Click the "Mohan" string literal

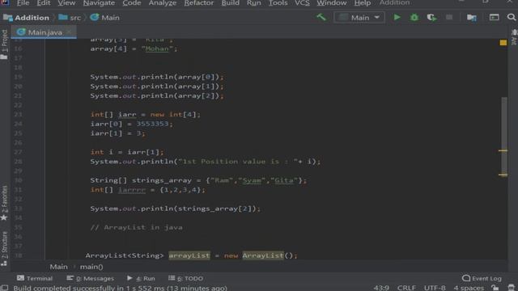(x=157, y=48)
